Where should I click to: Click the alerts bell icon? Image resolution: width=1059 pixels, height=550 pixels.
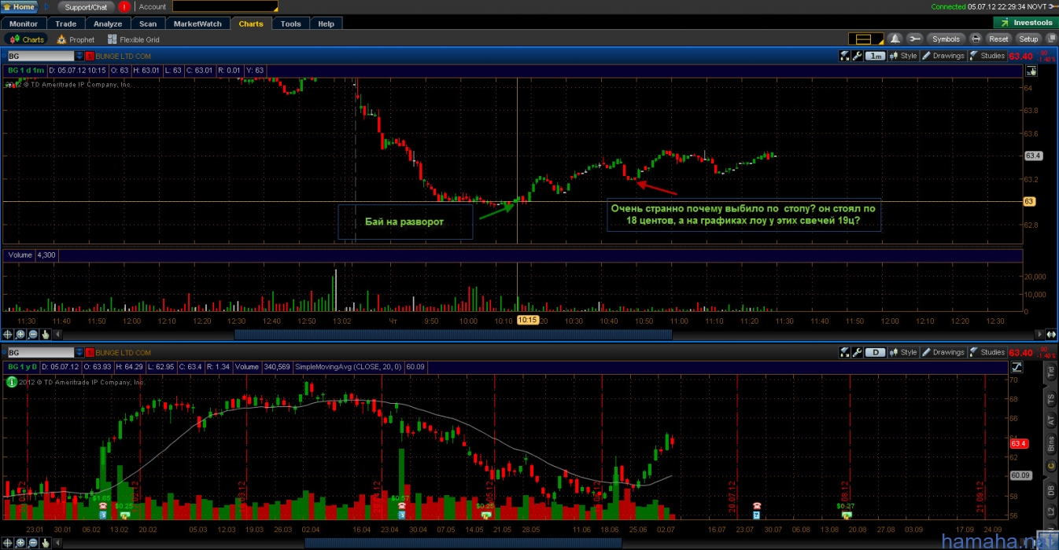[895, 38]
